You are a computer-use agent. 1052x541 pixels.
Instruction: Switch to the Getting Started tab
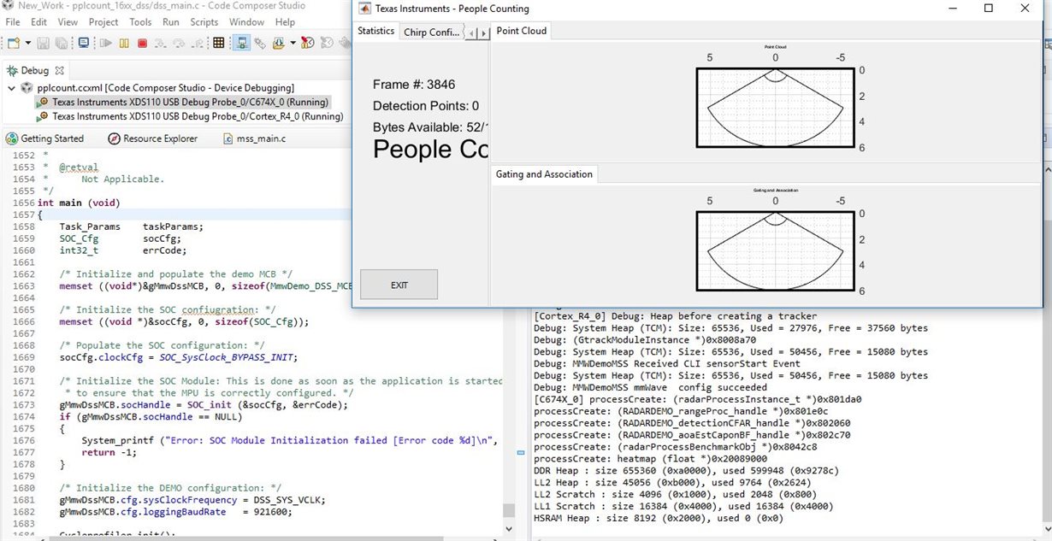(x=52, y=138)
